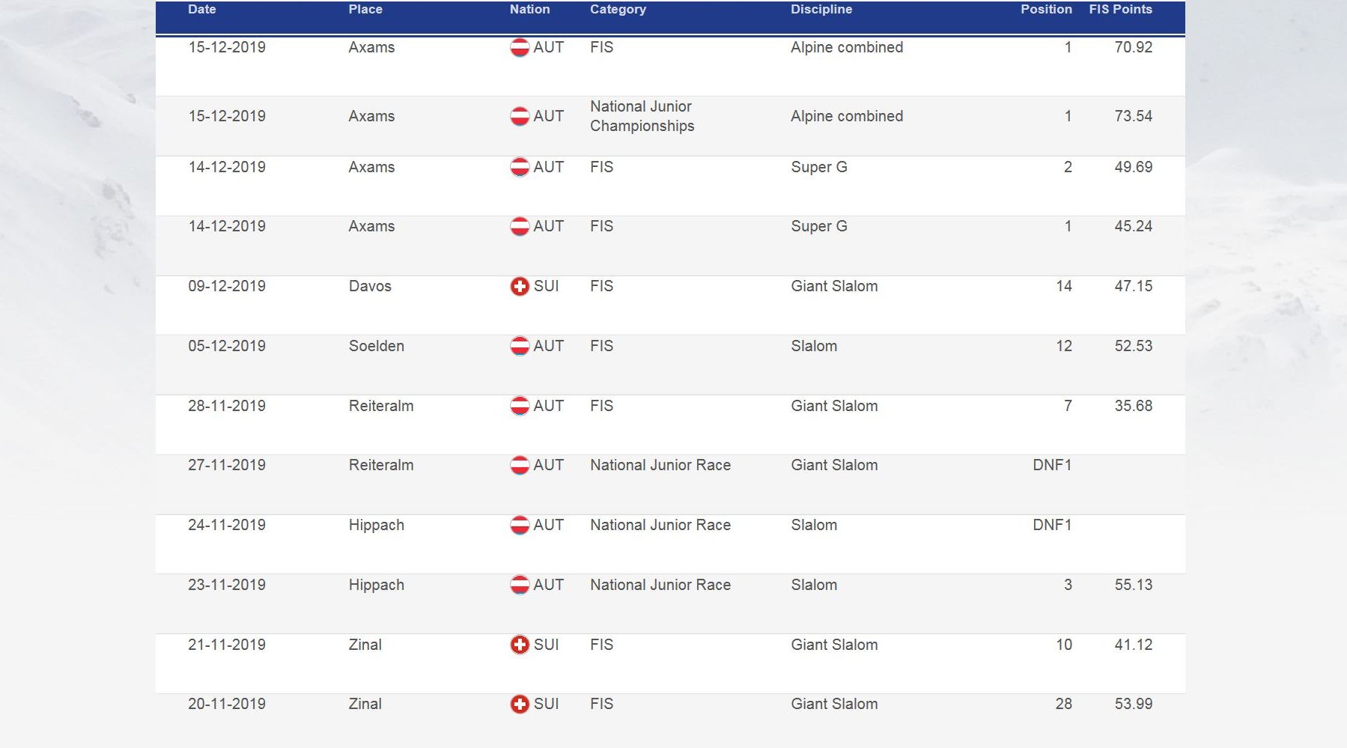Click FIS points value 45.24

pos(1133,226)
